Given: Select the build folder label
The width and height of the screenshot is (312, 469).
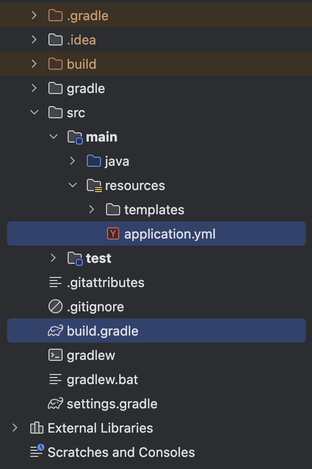Looking at the screenshot, I should [81, 64].
